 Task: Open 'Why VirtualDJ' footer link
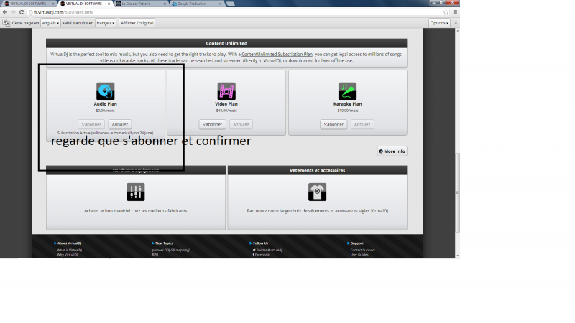click(x=67, y=255)
